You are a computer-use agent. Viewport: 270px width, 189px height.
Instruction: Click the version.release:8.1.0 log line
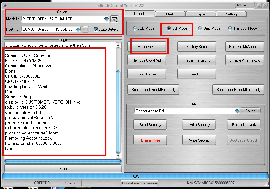coord(25,112)
